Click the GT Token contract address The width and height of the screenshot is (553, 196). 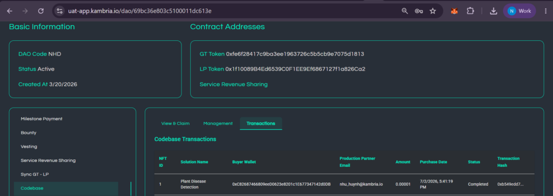295,54
